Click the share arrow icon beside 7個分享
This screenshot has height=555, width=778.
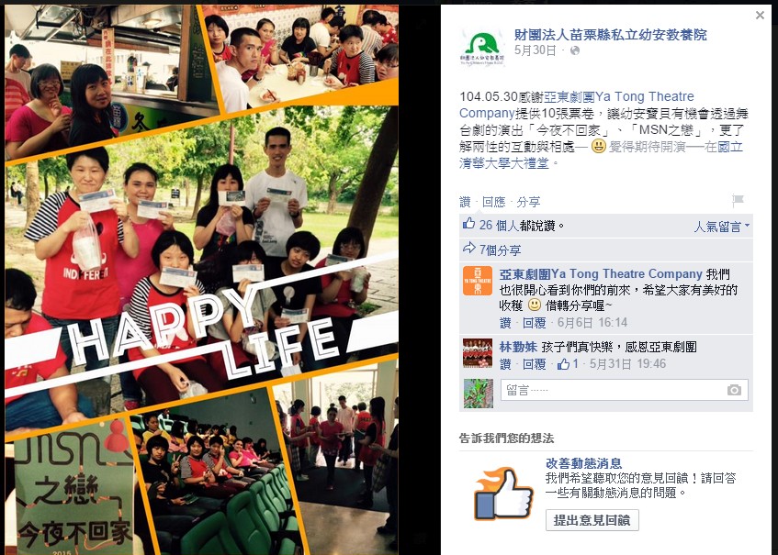coord(468,249)
